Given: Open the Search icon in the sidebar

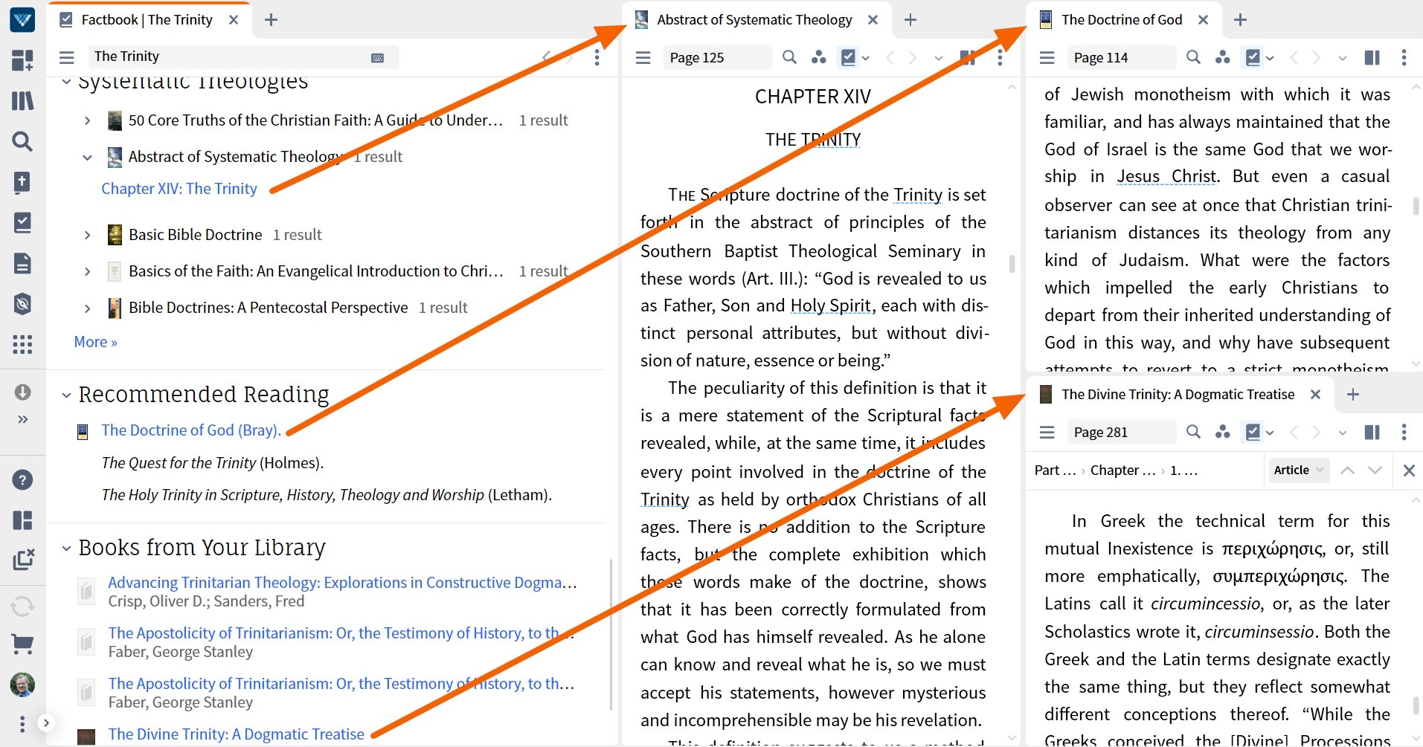Looking at the screenshot, I should [22, 141].
